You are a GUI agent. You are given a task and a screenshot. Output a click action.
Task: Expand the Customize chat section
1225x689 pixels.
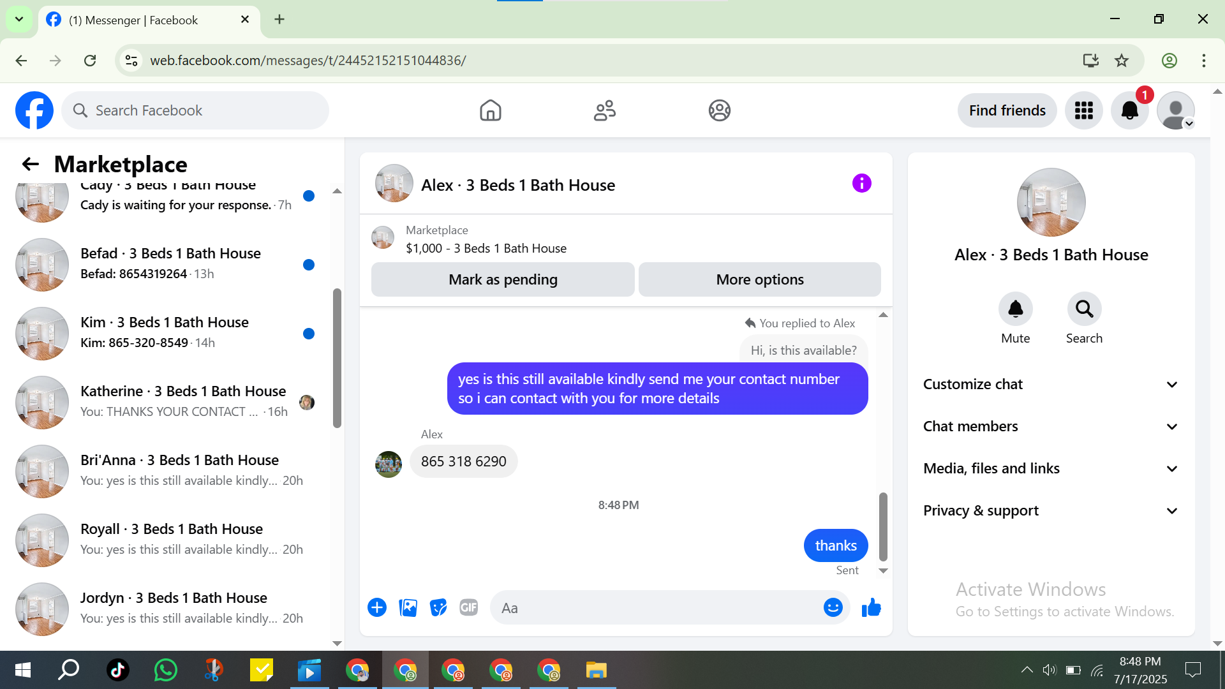point(1051,384)
